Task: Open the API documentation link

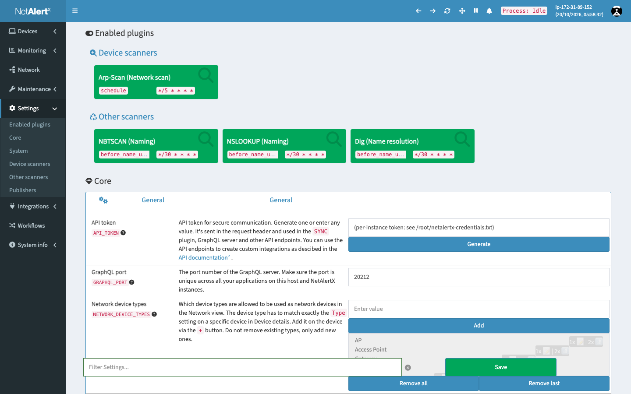Action: click(x=204, y=258)
